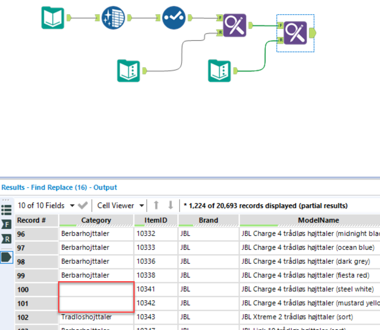Select the Input Data tool on canvas

click(53, 18)
